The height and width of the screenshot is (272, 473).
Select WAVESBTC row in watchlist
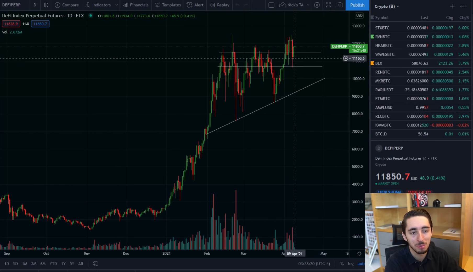(421, 54)
